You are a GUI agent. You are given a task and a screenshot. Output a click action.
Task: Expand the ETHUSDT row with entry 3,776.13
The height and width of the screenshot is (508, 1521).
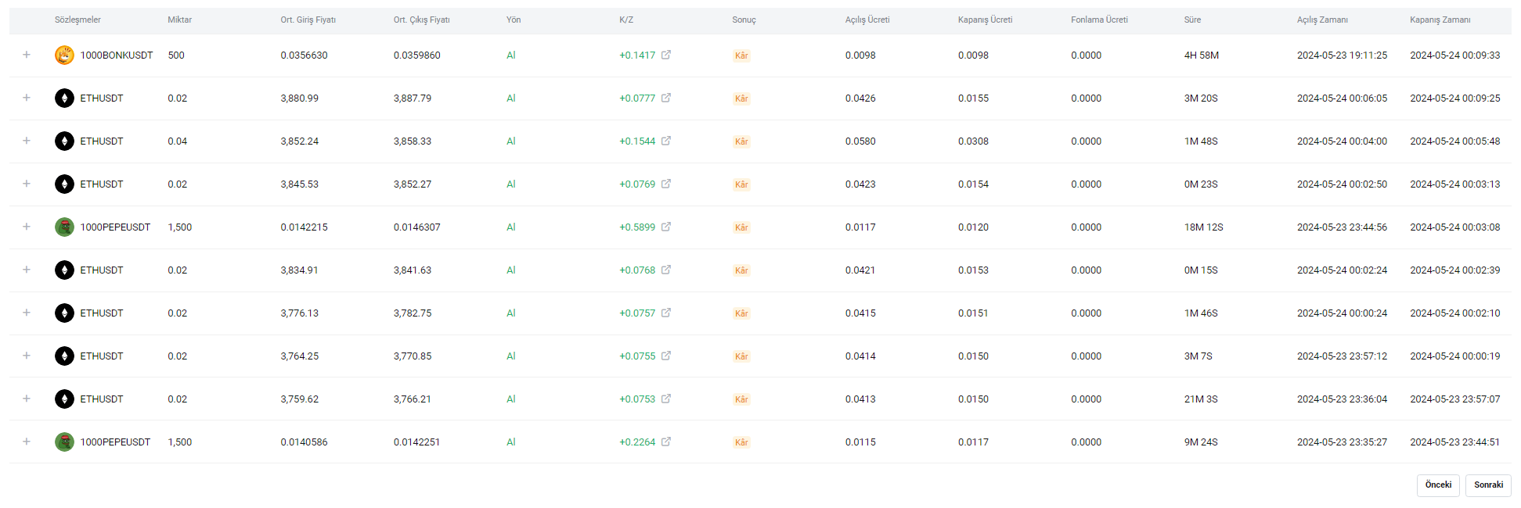coord(27,313)
